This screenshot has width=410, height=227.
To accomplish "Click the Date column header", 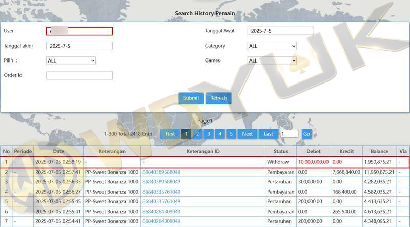I will [x=58, y=151].
